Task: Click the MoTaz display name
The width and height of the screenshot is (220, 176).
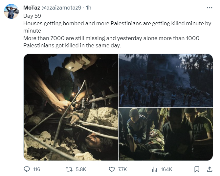Action: 32,8
